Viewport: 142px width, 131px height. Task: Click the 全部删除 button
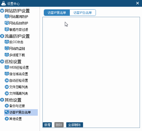[75, 125]
